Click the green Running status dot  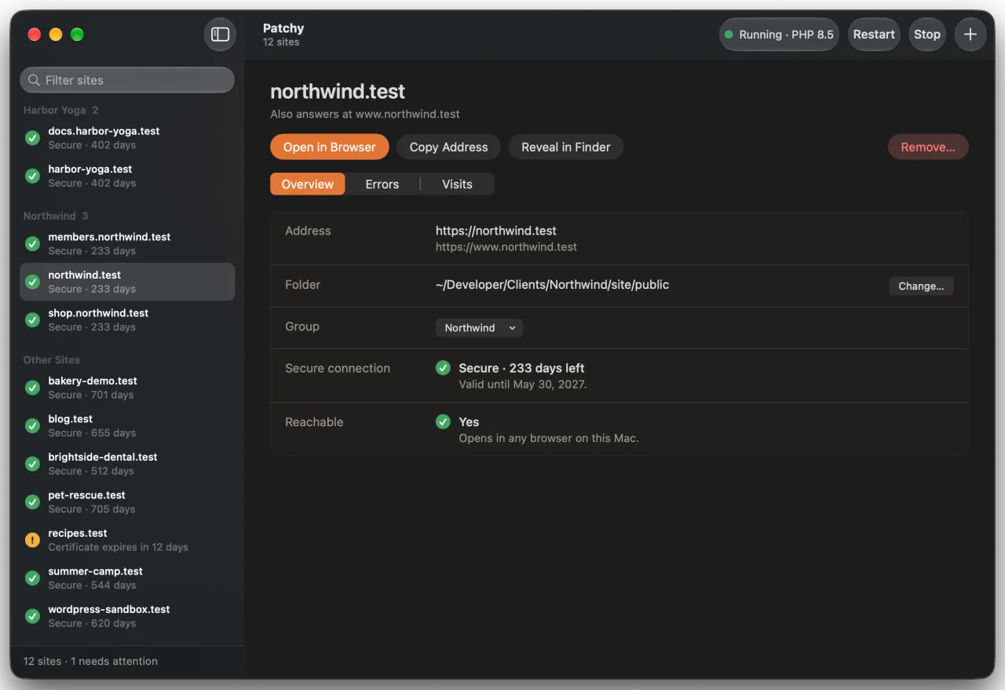729,35
